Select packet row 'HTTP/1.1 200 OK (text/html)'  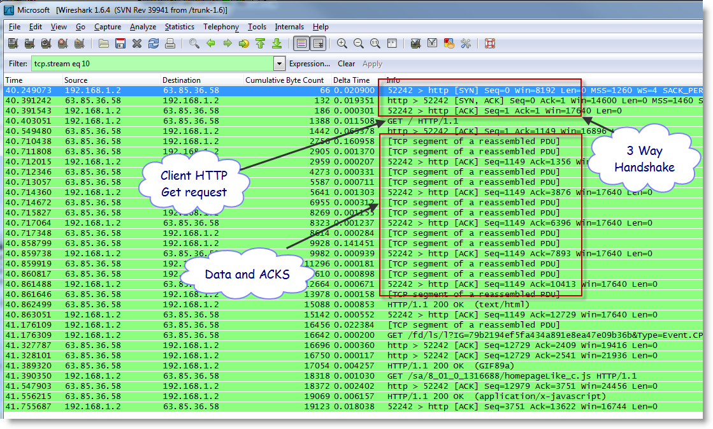(353, 304)
